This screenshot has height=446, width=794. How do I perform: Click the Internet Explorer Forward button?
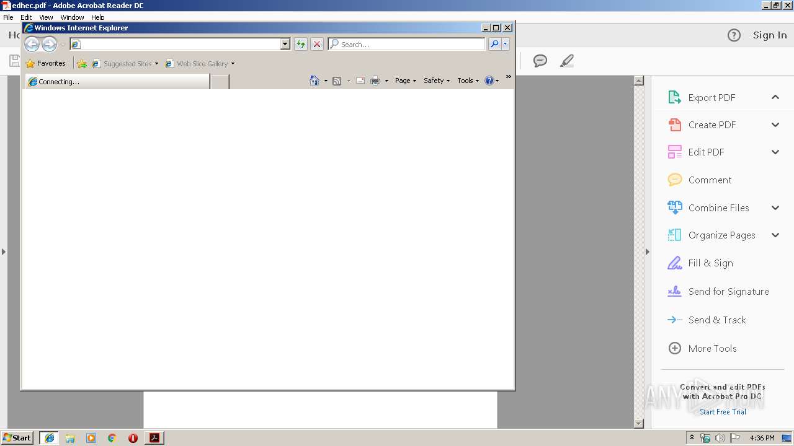coord(49,44)
